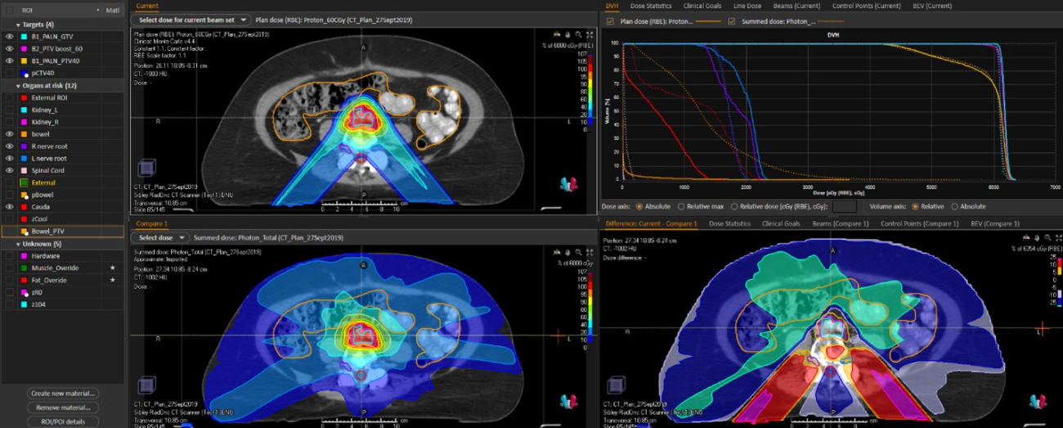Click magenta color swatch of Kidney_R
Viewport: 1063px width, 428px height.
[x=25, y=121]
